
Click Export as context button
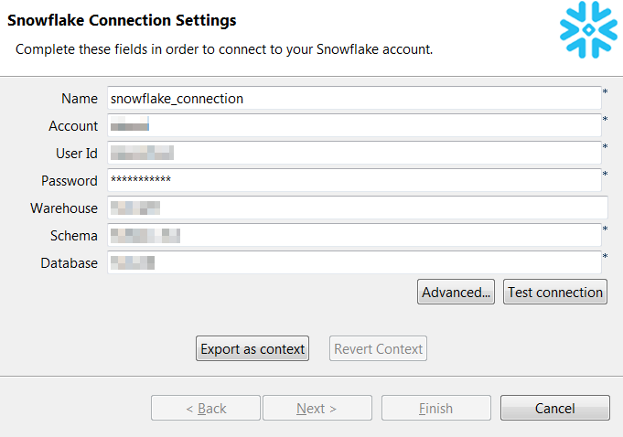click(252, 348)
